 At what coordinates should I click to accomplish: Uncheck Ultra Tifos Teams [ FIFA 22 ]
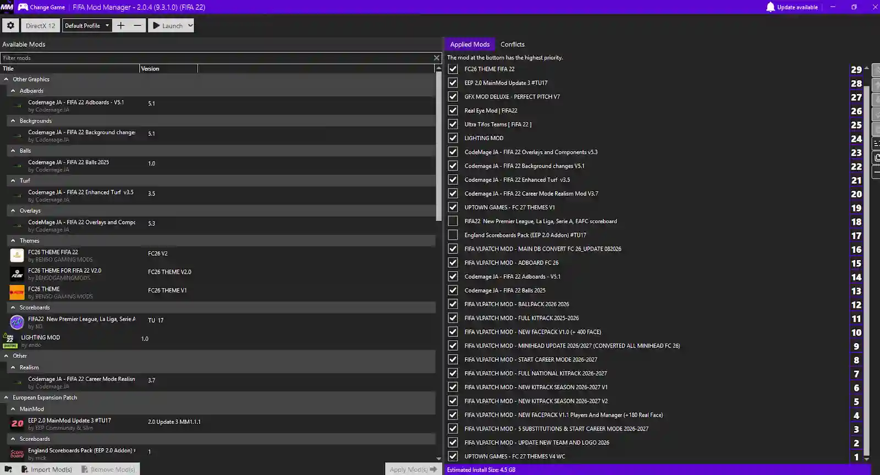point(453,124)
